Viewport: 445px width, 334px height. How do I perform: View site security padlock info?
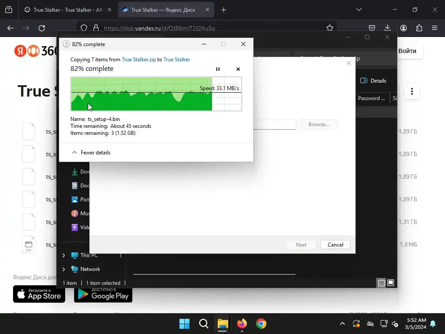[96, 28]
